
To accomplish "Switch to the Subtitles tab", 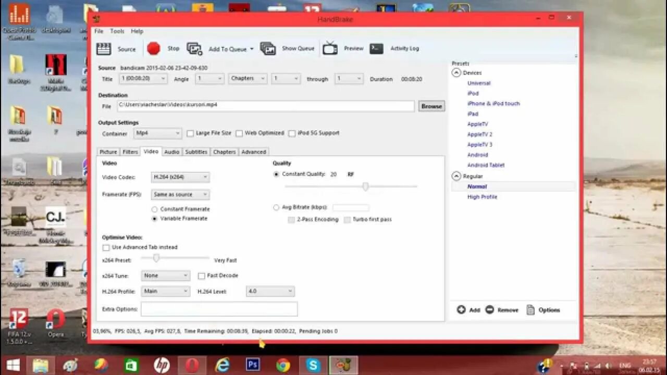I will click(x=196, y=152).
